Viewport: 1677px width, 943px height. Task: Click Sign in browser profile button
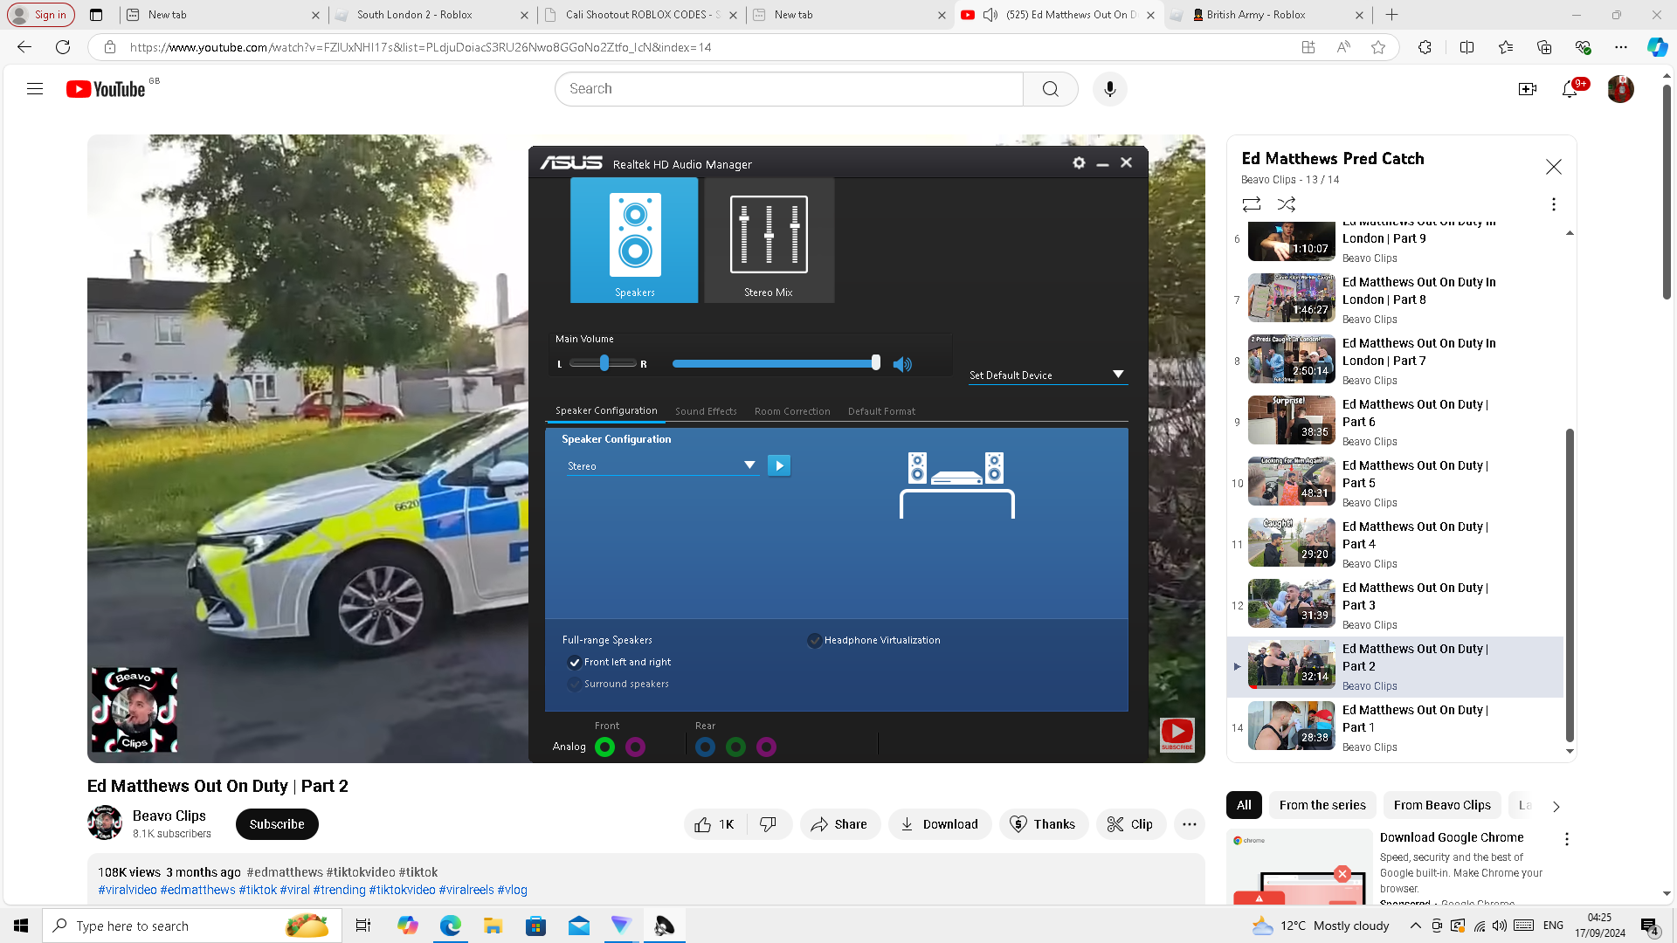[x=40, y=15]
